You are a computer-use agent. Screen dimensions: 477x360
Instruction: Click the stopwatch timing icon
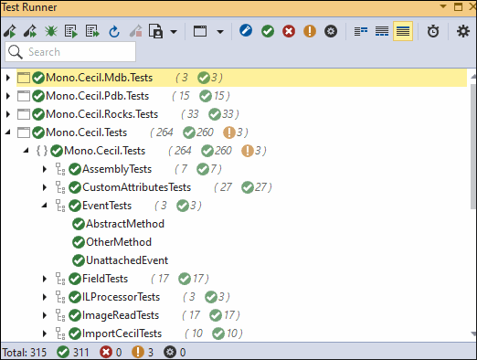click(x=433, y=31)
